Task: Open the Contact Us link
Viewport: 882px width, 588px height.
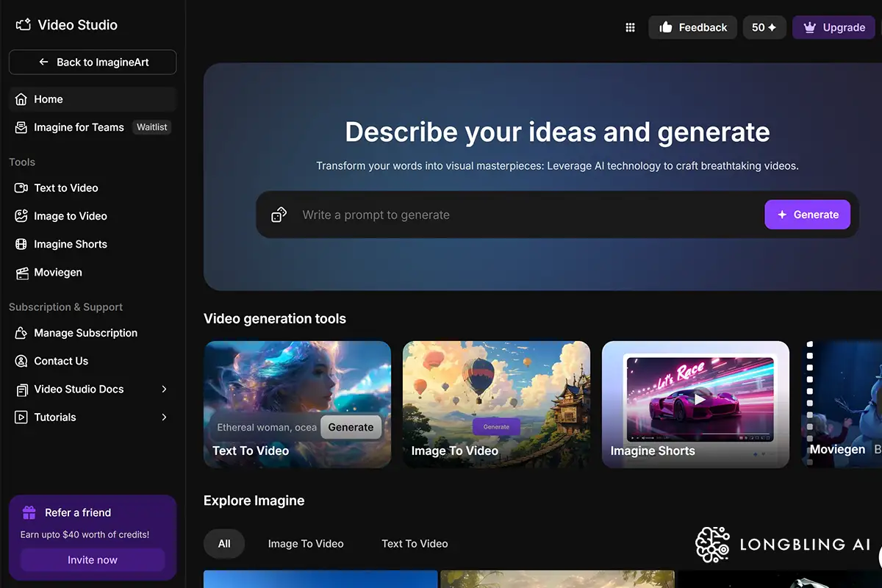Action: tap(93, 361)
